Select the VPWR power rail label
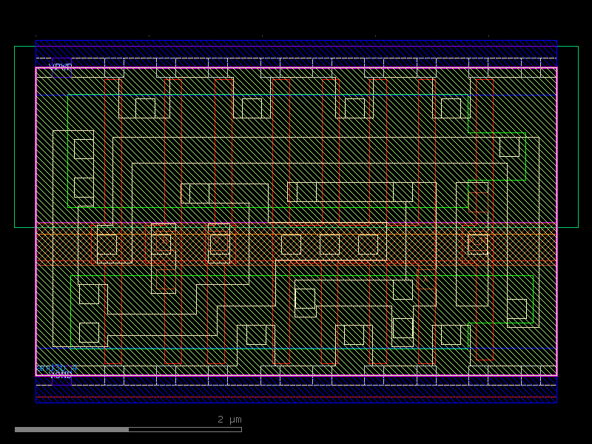Viewport: 592px width, 444px height. pyautogui.click(x=59, y=65)
